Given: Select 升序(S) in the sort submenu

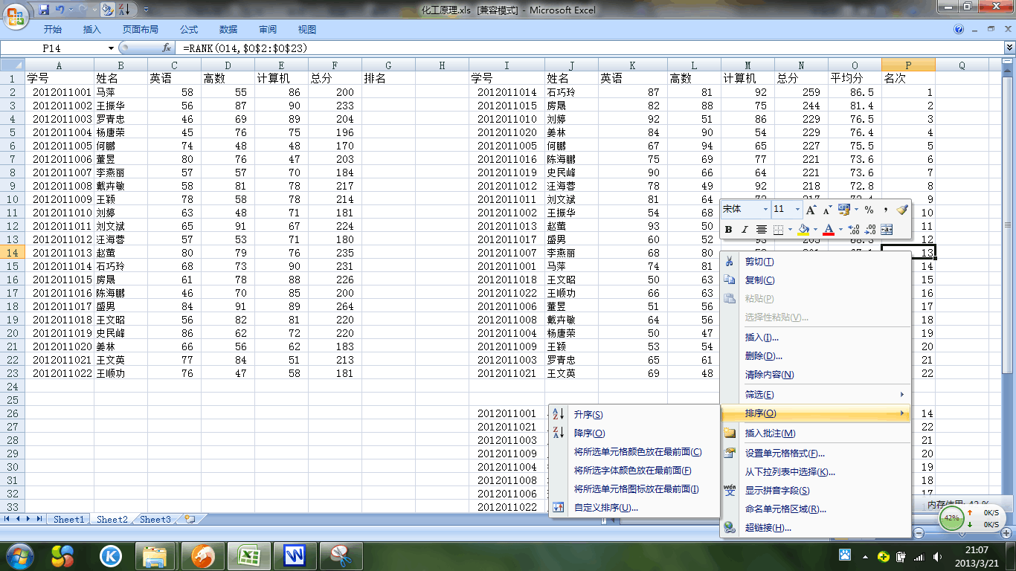Looking at the screenshot, I should click(634, 415).
